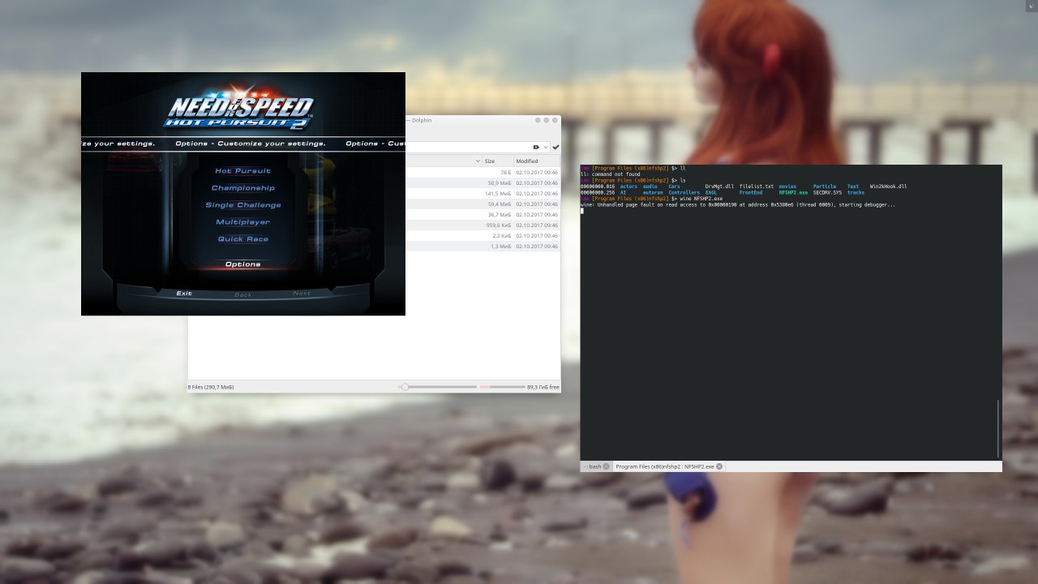Click Next button in game window
The width and height of the screenshot is (1038, 584).
click(302, 294)
